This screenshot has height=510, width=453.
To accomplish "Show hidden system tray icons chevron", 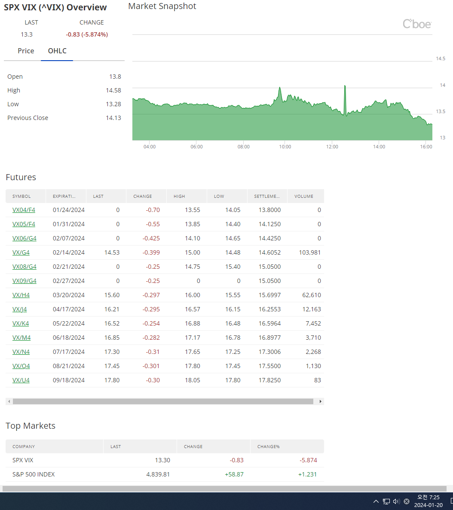I will pos(376,501).
